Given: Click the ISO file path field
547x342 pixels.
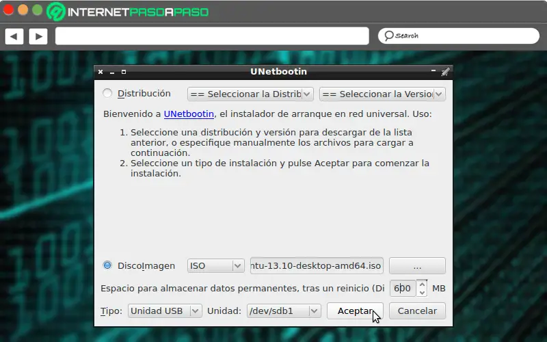Looking at the screenshot, I should [317, 266].
